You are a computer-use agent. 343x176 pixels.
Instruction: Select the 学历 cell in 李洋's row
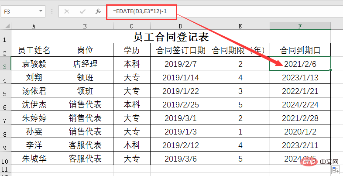(x=132, y=145)
